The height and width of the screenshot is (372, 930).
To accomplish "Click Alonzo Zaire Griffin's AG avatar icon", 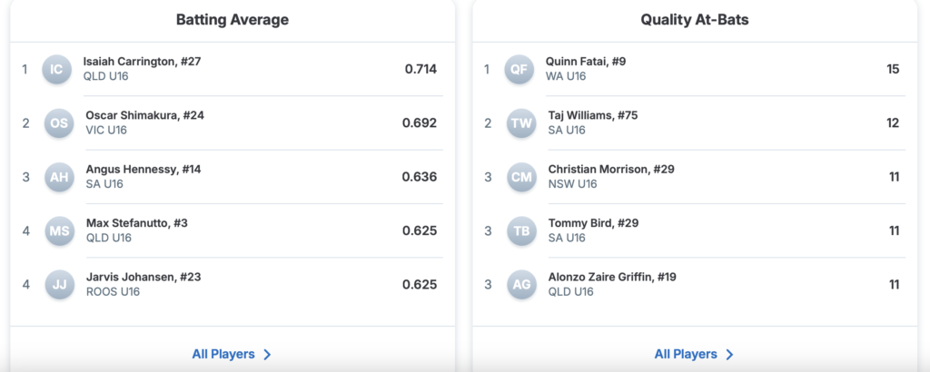I will click(x=521, y=284).
